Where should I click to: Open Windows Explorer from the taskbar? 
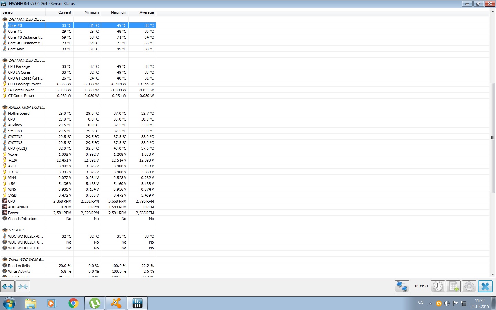(x=31, y=303)
